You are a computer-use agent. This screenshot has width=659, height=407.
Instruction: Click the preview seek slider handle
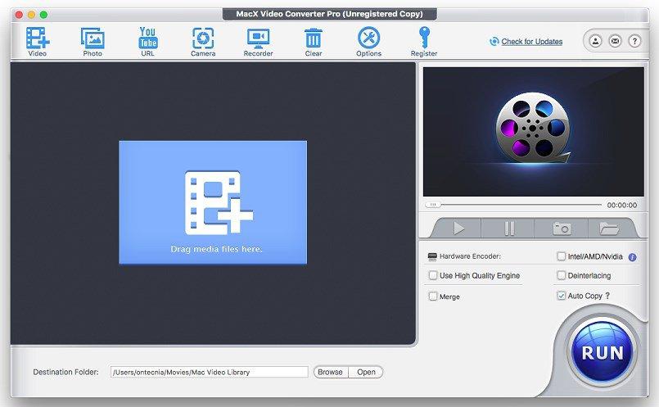433,205
